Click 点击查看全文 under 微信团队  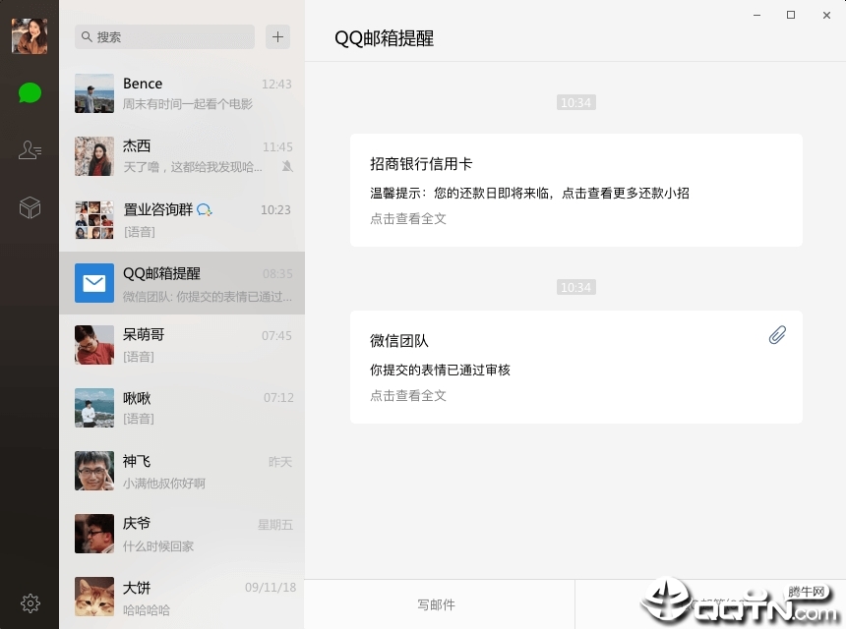coord(408,396)
